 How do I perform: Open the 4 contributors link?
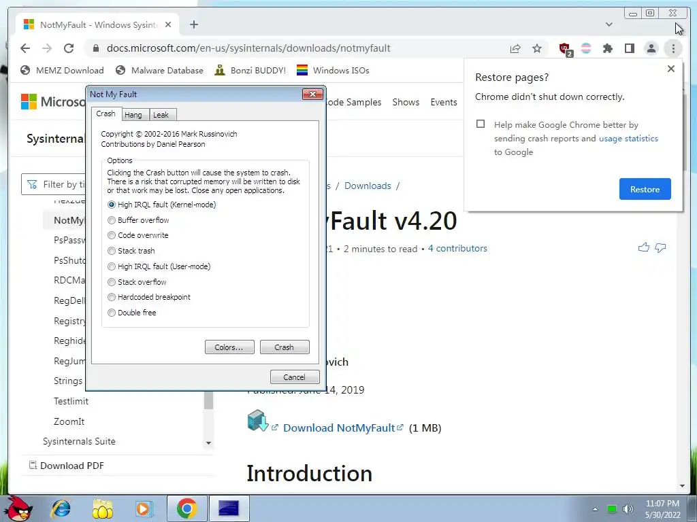click(457, 249)
